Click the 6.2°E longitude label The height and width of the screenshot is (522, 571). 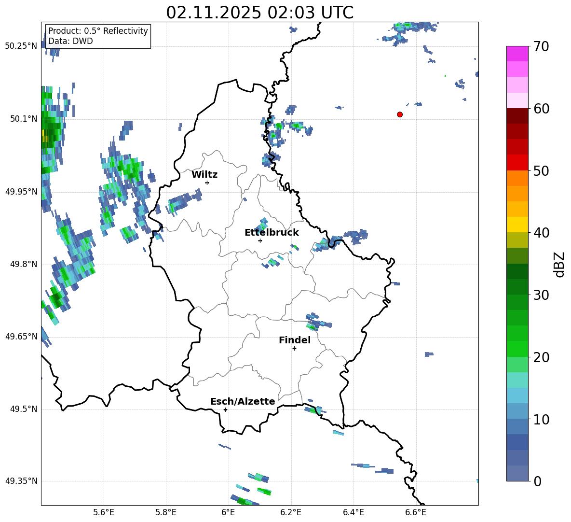[x=291, y=512]
